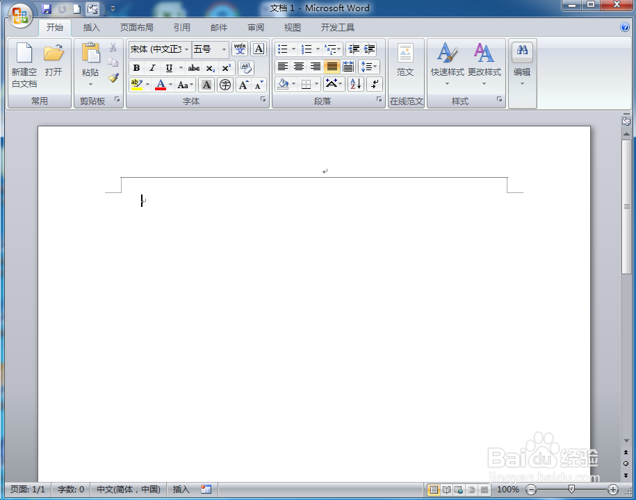
Task: Launch the Paragraph dialog box
Action: click(379, 99)
